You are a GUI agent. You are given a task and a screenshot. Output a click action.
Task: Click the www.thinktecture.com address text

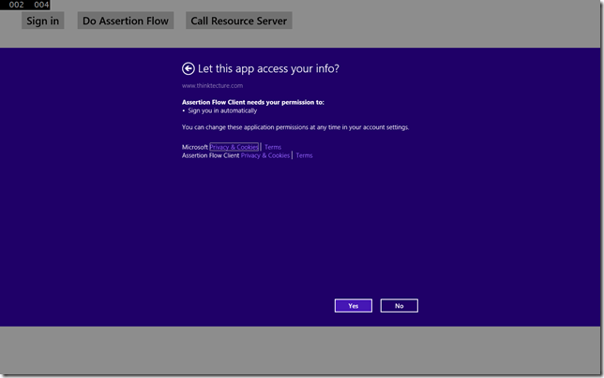tap(212, 86)
